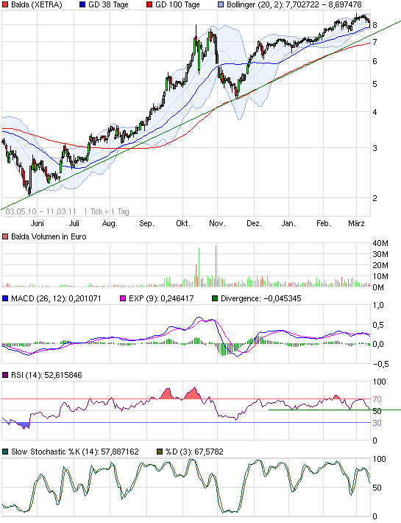Image resolution: width=401 pixels, height=523 pixels.
Task: Select the 'GD 100 Tage' legend label
Action: 177,5
